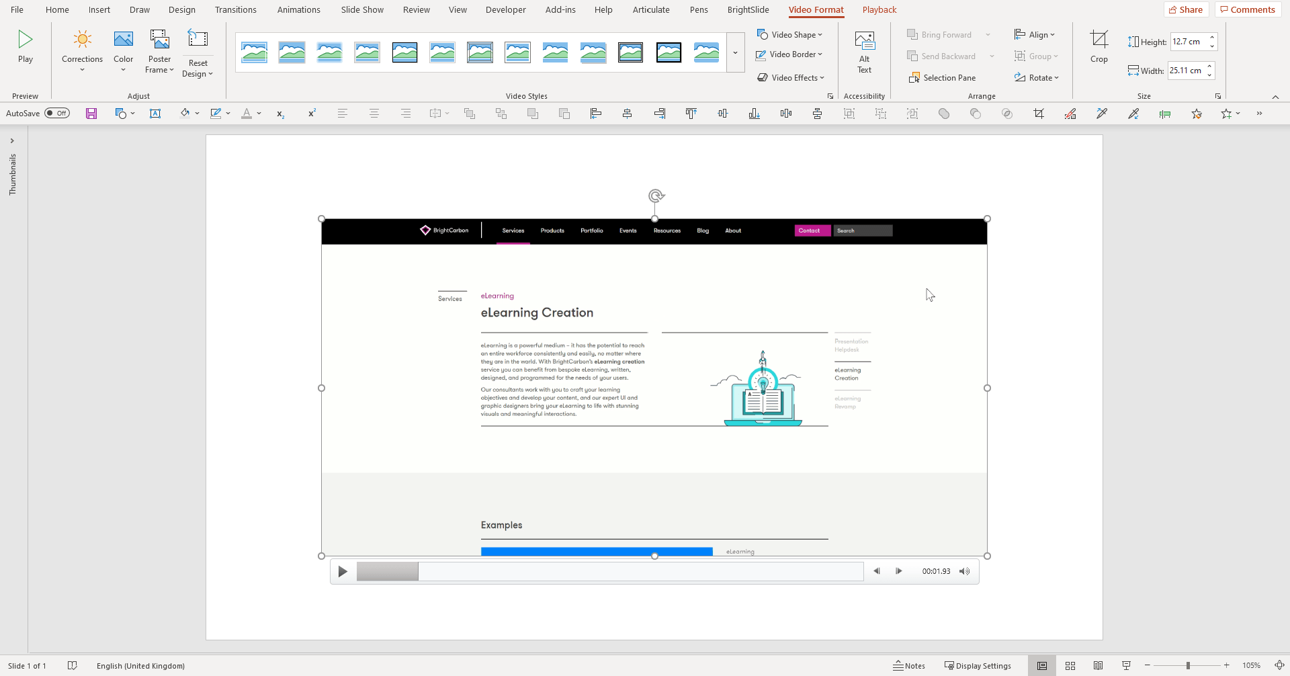Open the Corrections adjustments
This screenshot has width=1290, height=676.
82,50
